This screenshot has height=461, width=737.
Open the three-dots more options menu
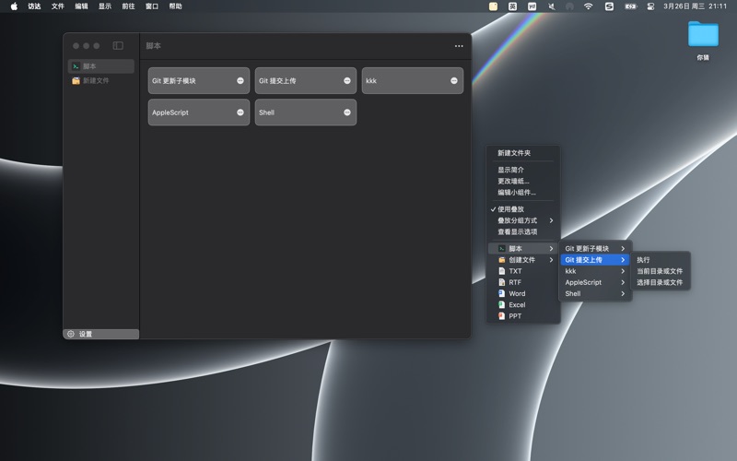click(459, 46)
